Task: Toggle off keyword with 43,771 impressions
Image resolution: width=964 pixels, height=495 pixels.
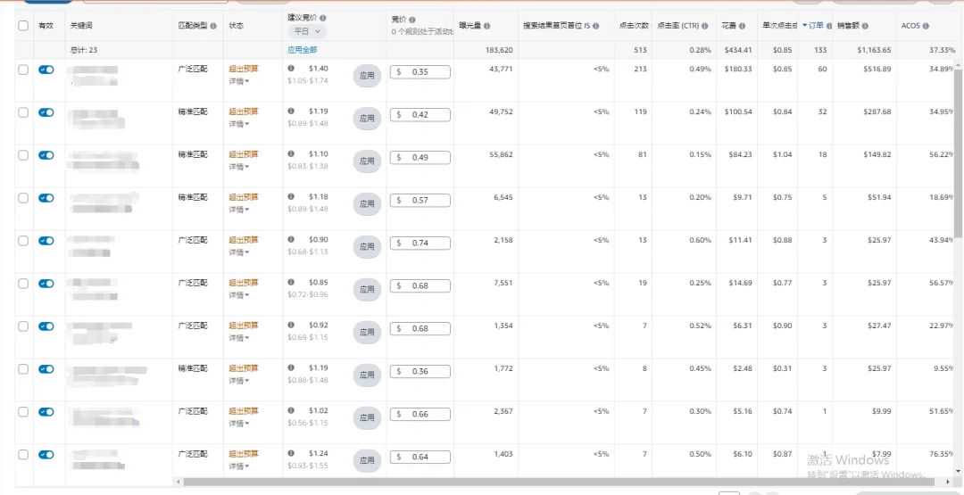Action: (x=46, y=70)
